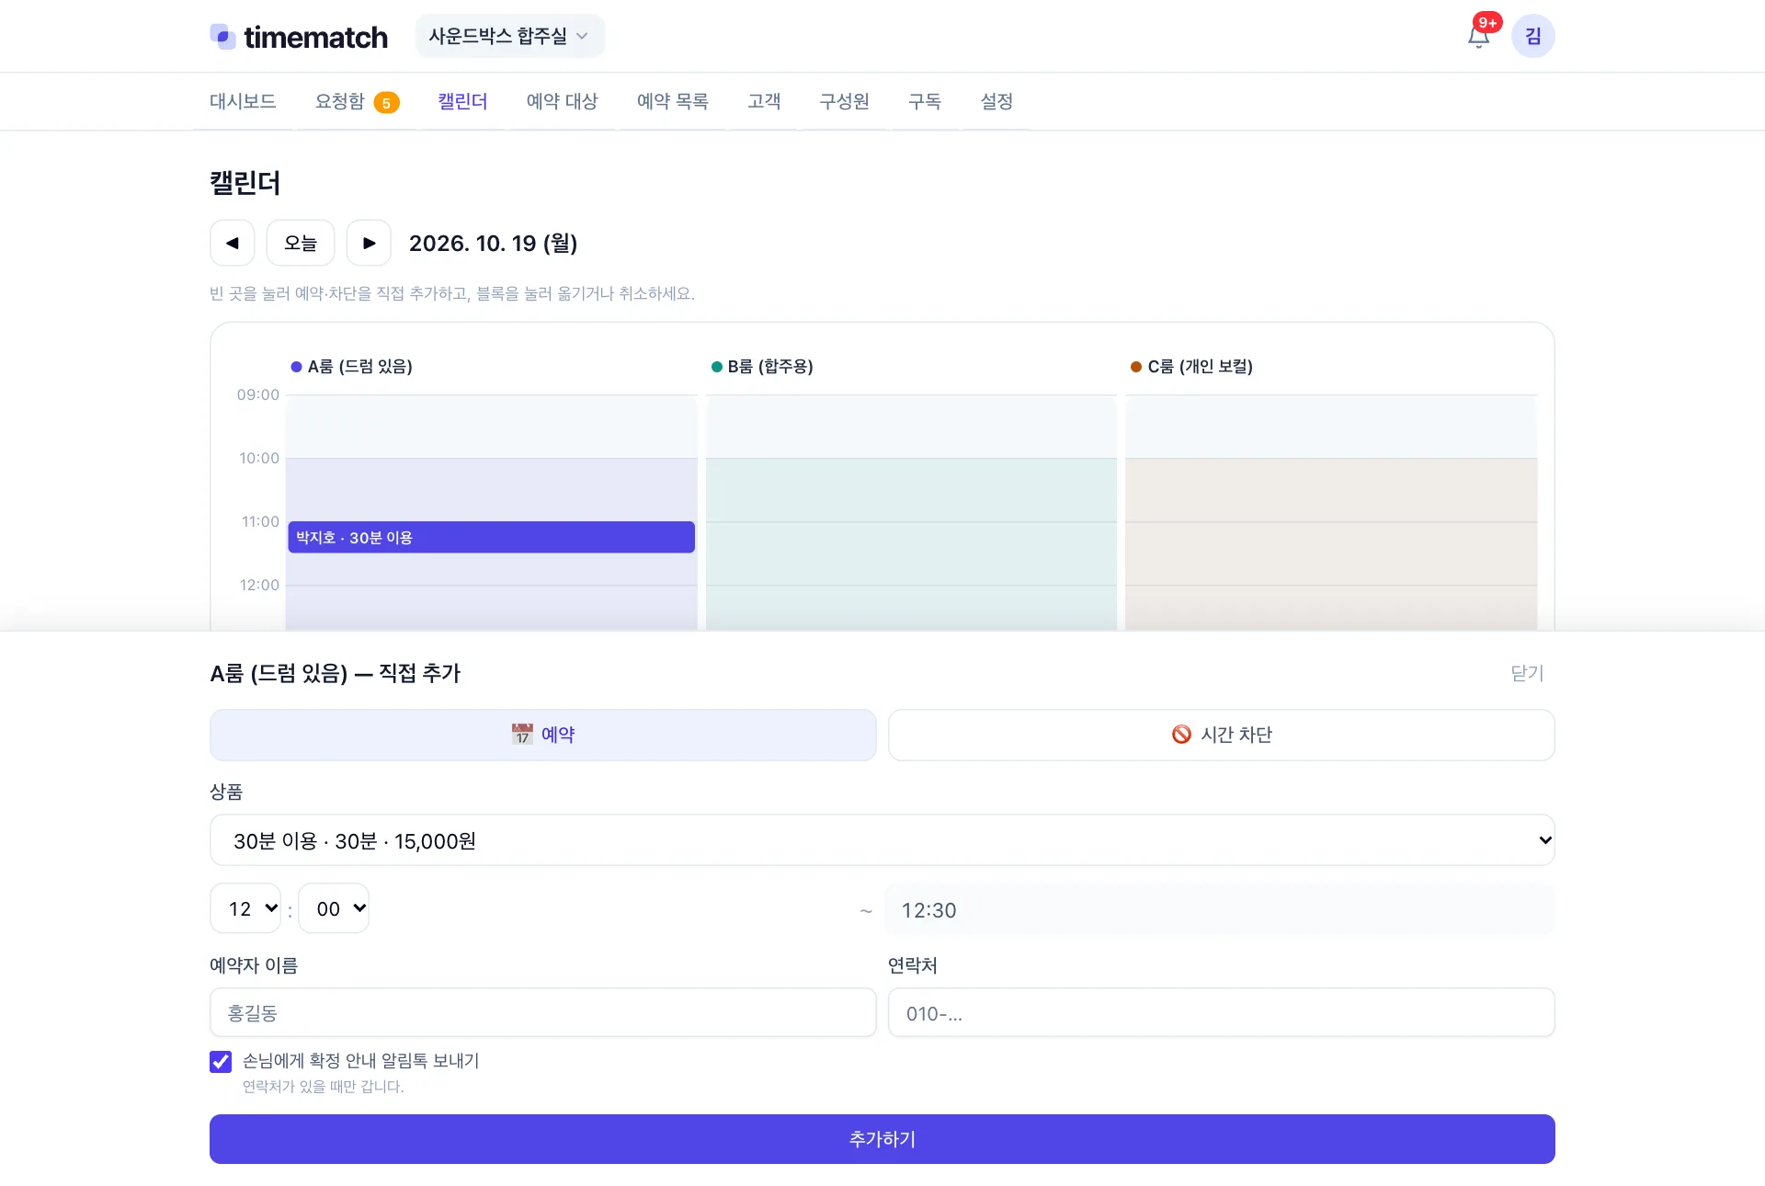
Task: Click the 추가하기 button
Action: pyautogui.click(x=882, y=1139)
